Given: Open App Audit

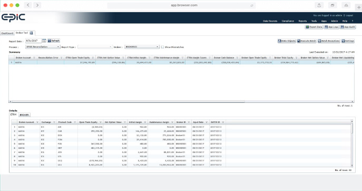Looking at the screenshot, I should 348,27.
